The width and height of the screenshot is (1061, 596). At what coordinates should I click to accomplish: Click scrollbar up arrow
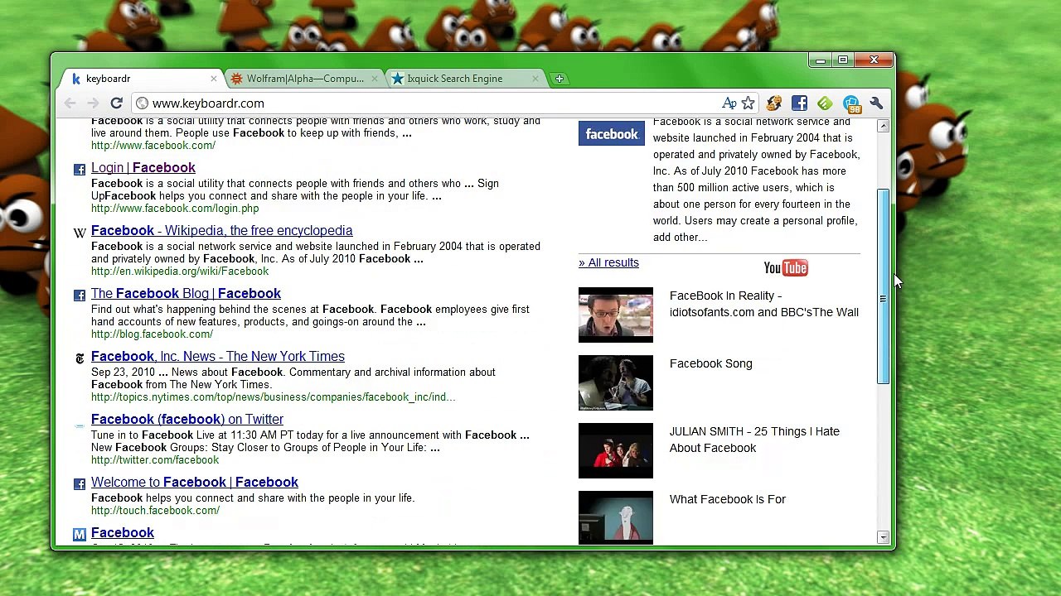point(883,127)
